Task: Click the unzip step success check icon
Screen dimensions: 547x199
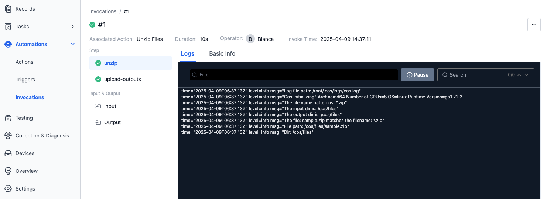Action: coord(98,63)
